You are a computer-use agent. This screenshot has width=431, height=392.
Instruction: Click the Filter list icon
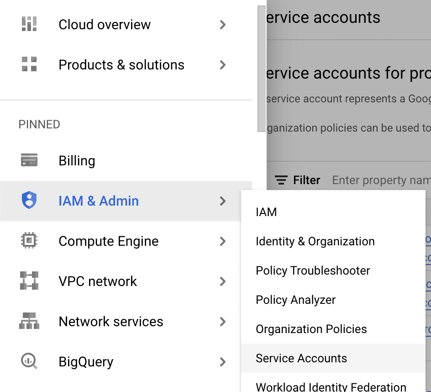pos(281,180)
